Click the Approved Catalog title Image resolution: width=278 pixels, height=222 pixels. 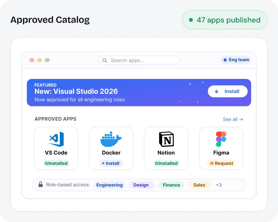(50, 20)
